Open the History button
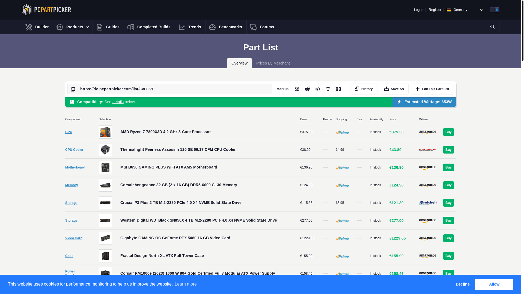This screenshot has width=524, height=294. (364, 89)
